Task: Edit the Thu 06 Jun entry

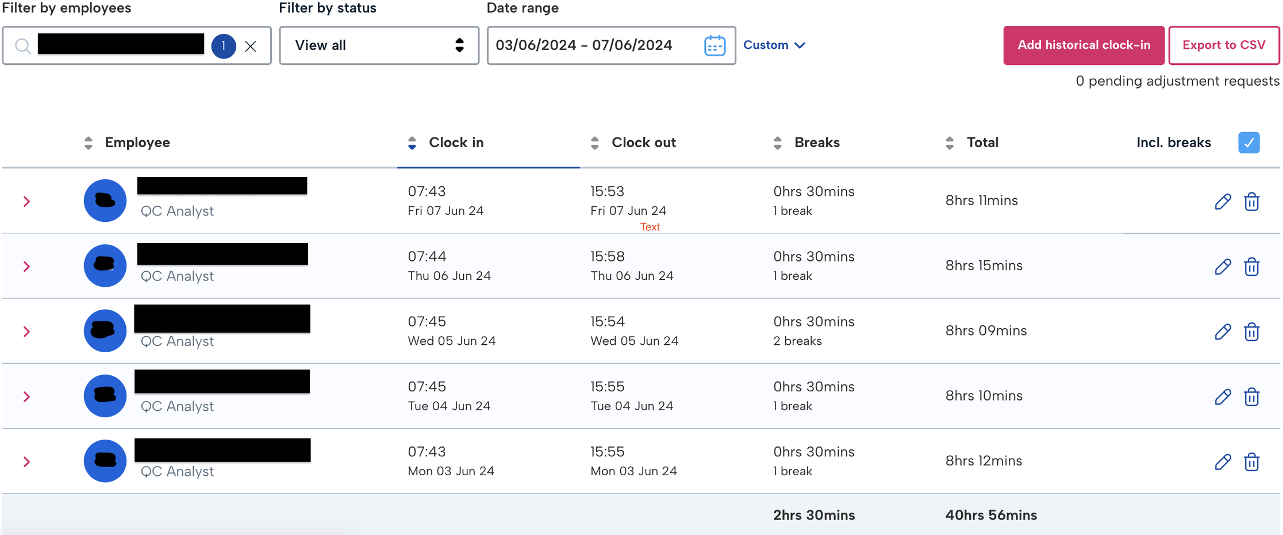Action: click(1223, 267)
